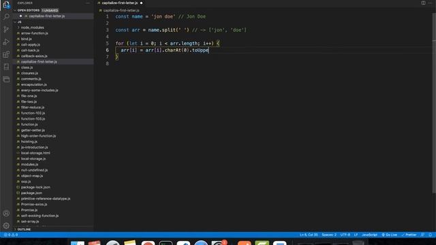The height and width of the screenshot is (245, 436).
Task: Open function-102.js file
Action: (x=33, y=113)
